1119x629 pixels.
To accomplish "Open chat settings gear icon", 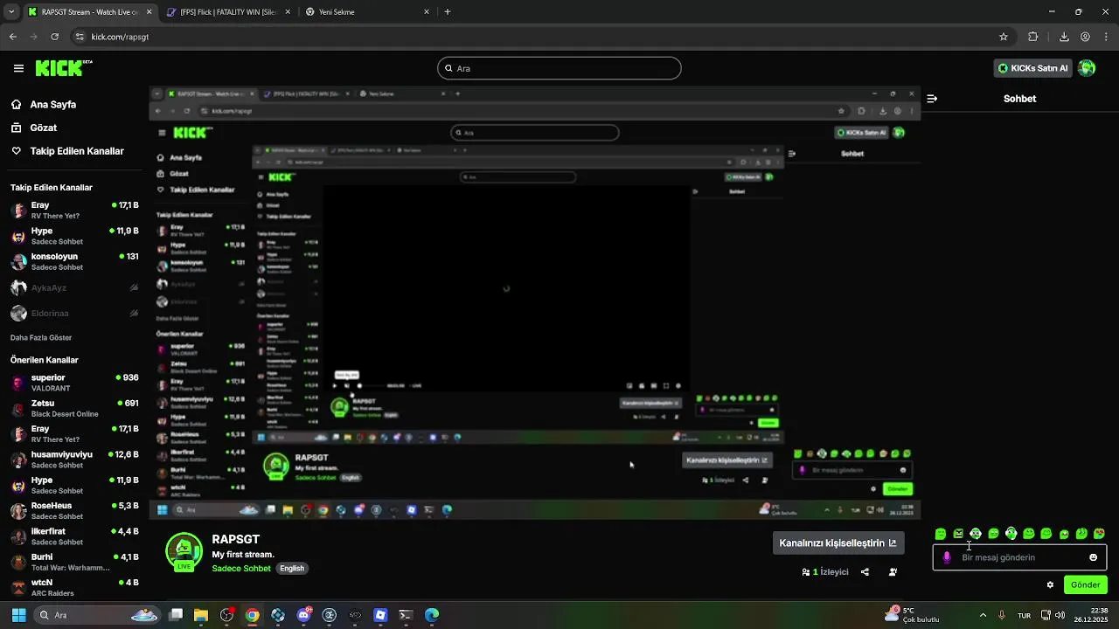I will click(x=1050, y=585).
